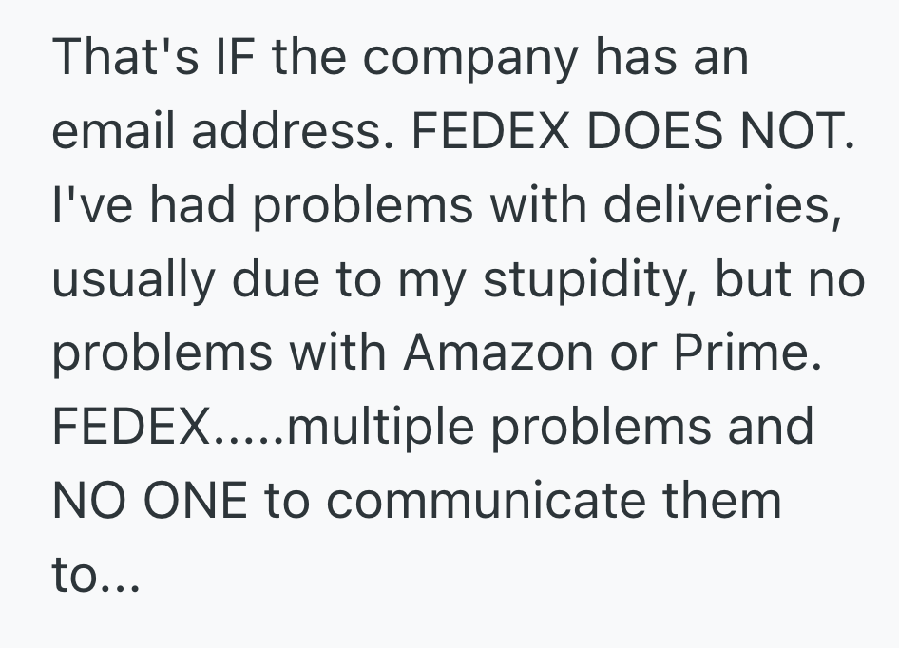
Task: Click the word "email"
Action: pyautogui.click(x=113, y=131)
